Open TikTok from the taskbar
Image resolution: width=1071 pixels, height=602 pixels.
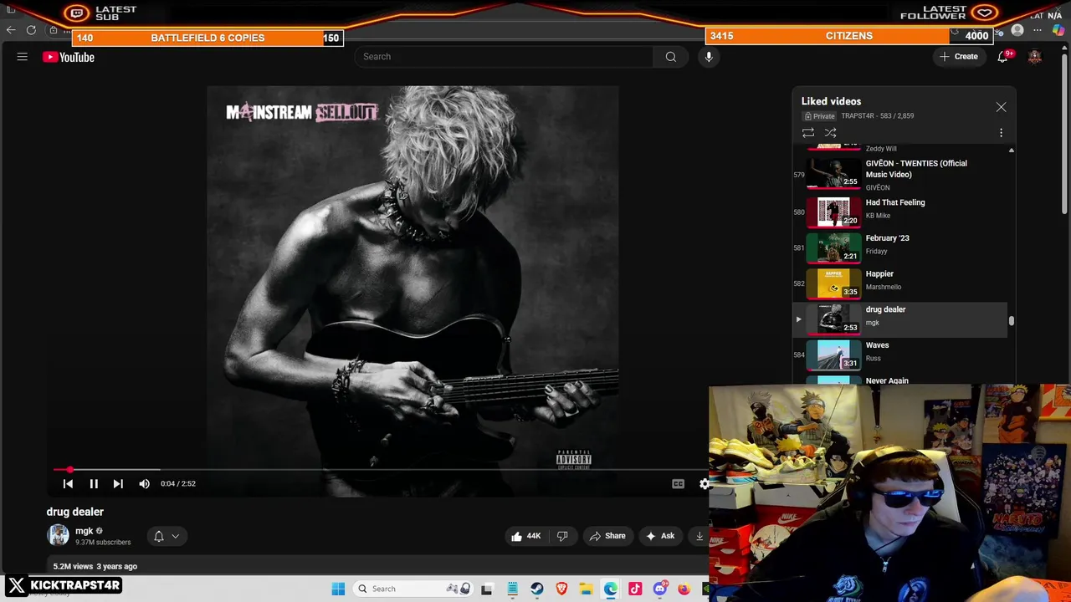[635, 589]
